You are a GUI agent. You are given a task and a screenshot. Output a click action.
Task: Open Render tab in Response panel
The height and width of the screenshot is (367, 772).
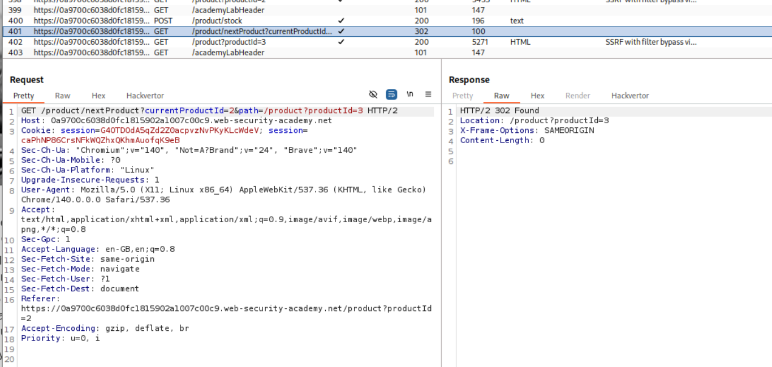[x=577, y=96]
